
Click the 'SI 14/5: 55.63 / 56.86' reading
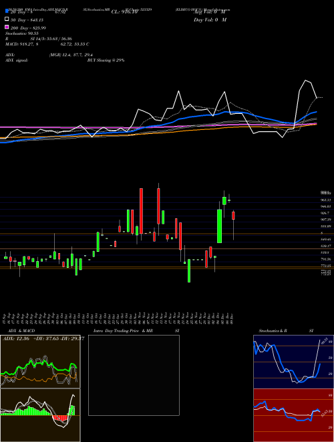tap(51, 39)
